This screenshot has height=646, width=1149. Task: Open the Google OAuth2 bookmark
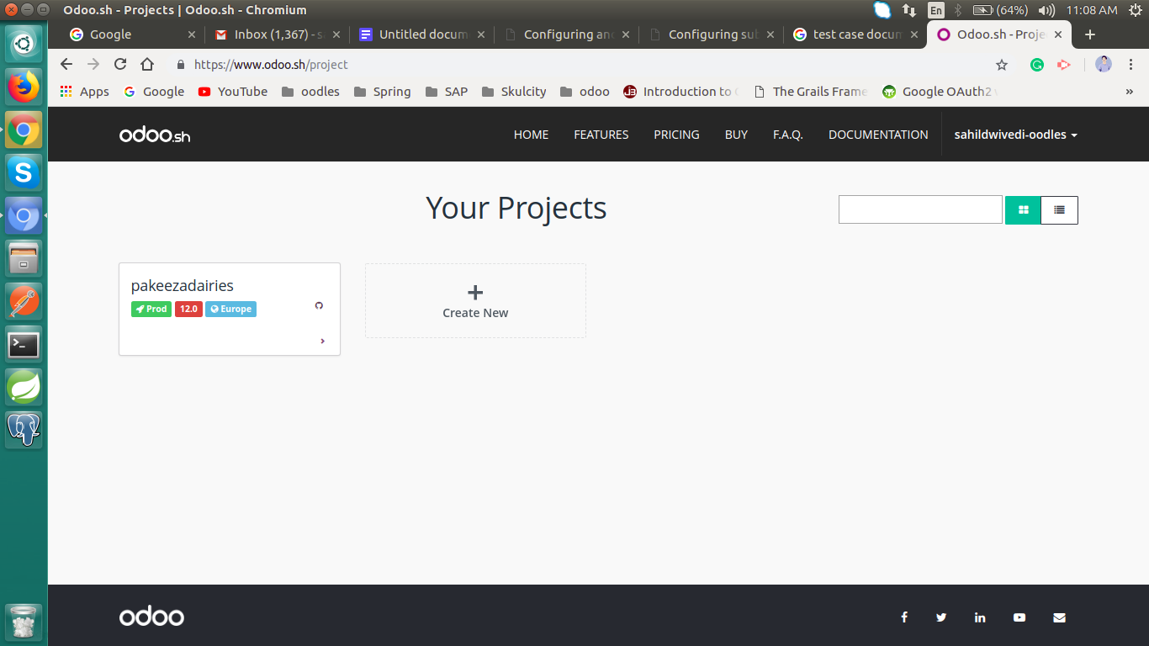(940, 92)
